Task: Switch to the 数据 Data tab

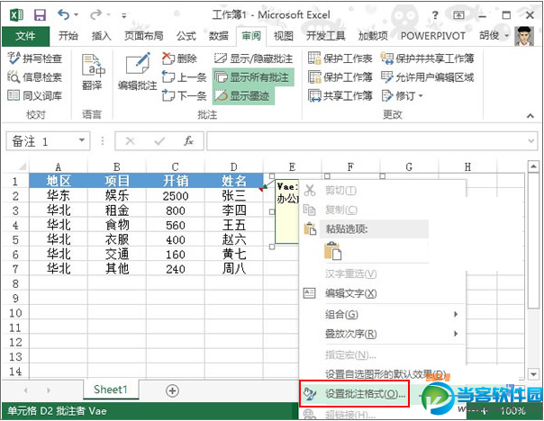Action: coord(219,36)
